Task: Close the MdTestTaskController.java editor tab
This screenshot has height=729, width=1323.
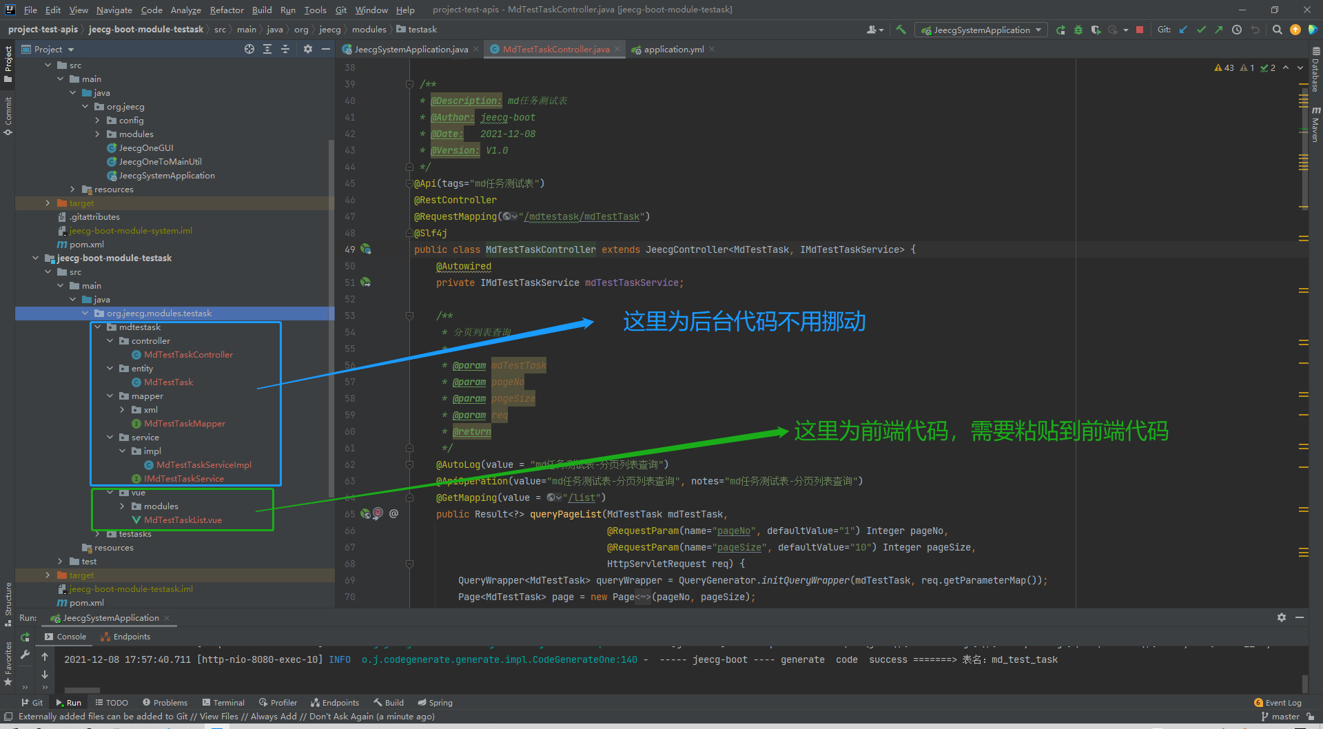Action: pyautogui.click(x=617, y=49)
